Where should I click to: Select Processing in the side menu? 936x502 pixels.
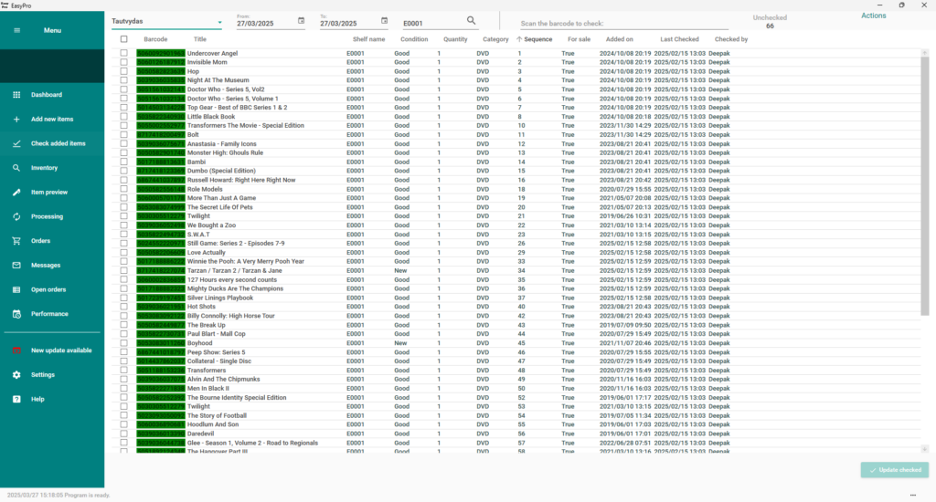pos(48,217)
